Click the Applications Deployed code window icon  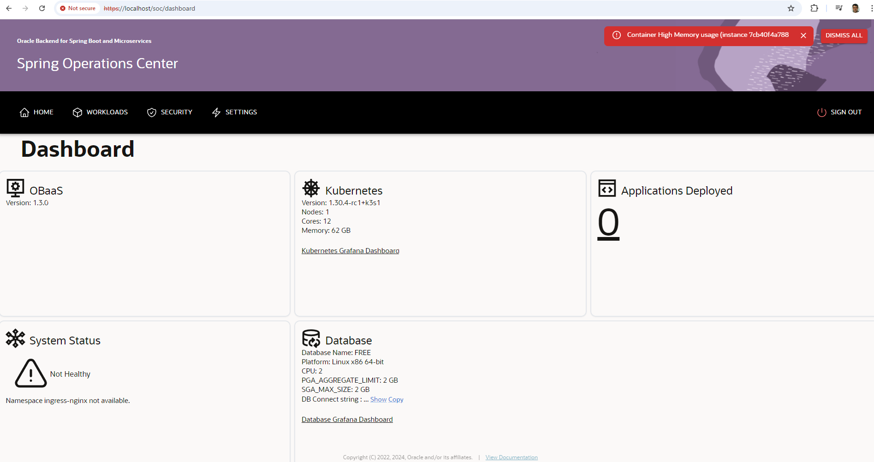pyautogui.click(x=606, y=188)
